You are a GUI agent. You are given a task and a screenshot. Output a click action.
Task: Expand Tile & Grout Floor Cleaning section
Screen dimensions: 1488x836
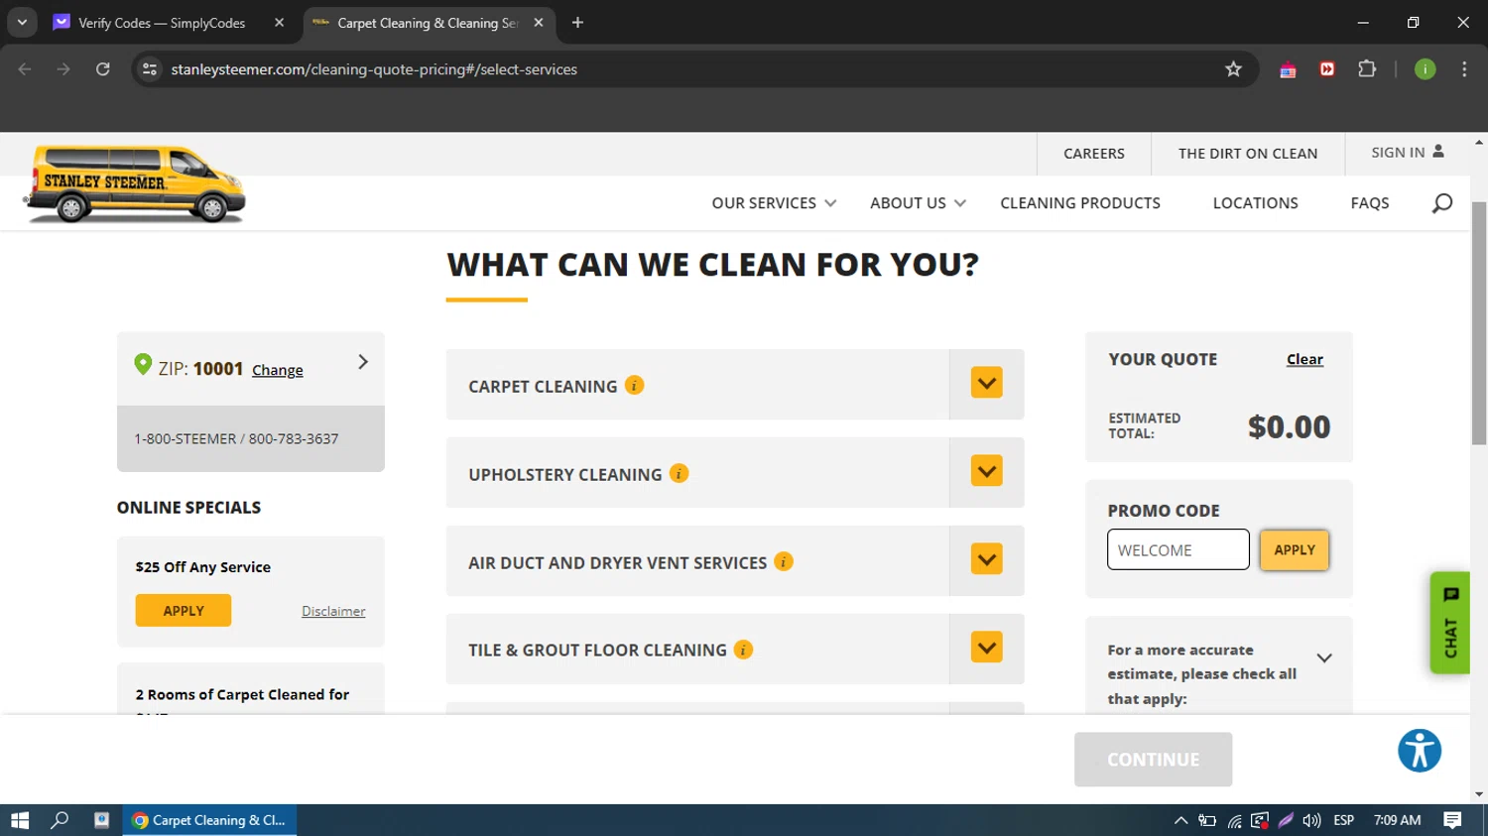point(986,649)
